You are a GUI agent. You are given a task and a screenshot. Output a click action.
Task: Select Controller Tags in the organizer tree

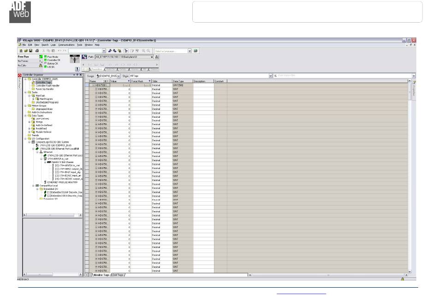(x=43, y=82)
